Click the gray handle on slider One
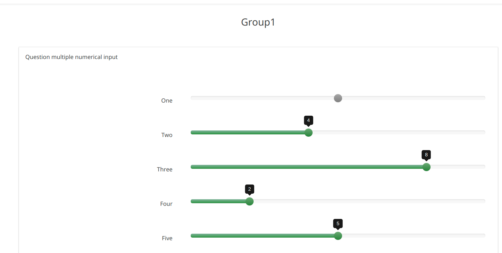 338,98
